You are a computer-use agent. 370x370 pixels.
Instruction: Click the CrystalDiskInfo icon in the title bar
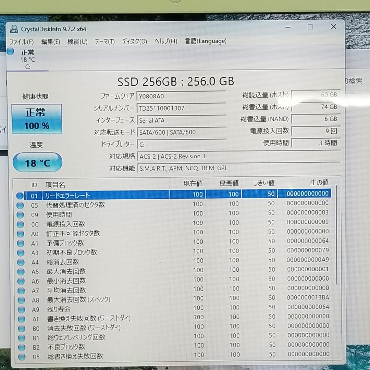pos(14,29)
